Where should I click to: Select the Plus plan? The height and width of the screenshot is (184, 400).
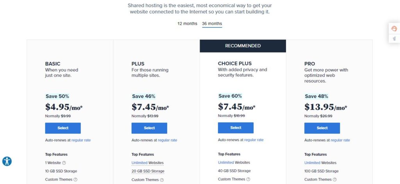[x=149, y=128]
